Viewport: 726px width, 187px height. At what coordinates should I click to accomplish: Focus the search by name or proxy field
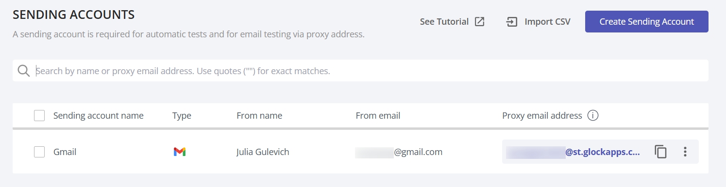click(x=360, y=71)
